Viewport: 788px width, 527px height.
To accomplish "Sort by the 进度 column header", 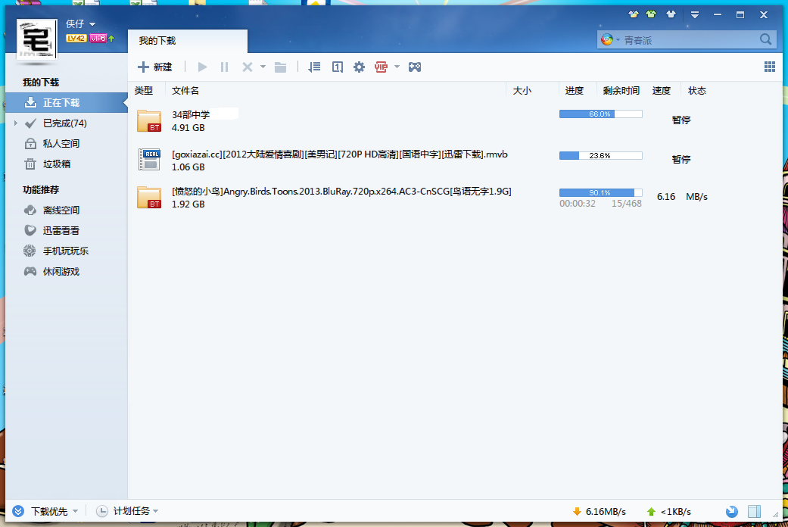I will coord(575,91).
